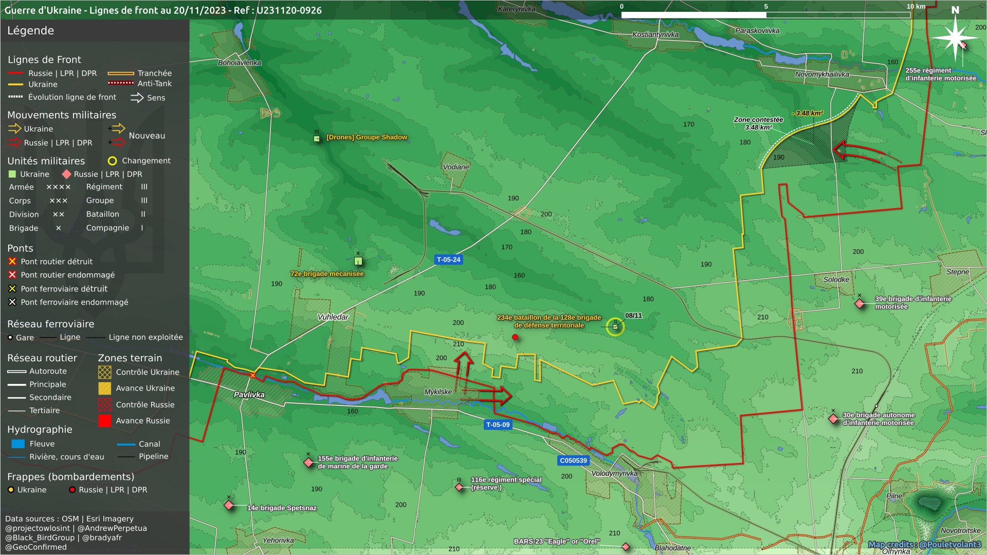Click the distance scale bar
The image size is (987, 555).
[x=766, y=15]
